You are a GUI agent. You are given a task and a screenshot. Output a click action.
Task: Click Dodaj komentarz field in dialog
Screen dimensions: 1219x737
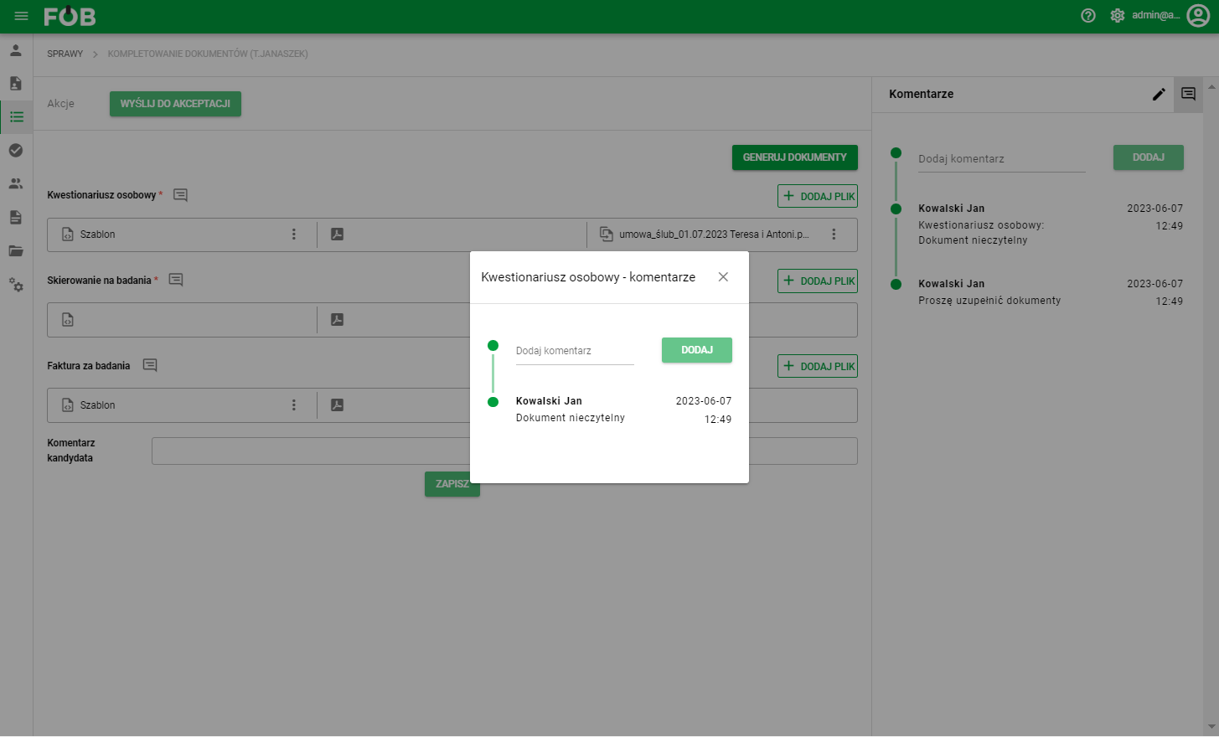point(575,351)
